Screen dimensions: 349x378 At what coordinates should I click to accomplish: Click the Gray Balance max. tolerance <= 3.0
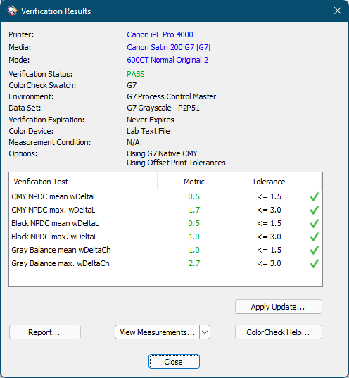[269, 263]
